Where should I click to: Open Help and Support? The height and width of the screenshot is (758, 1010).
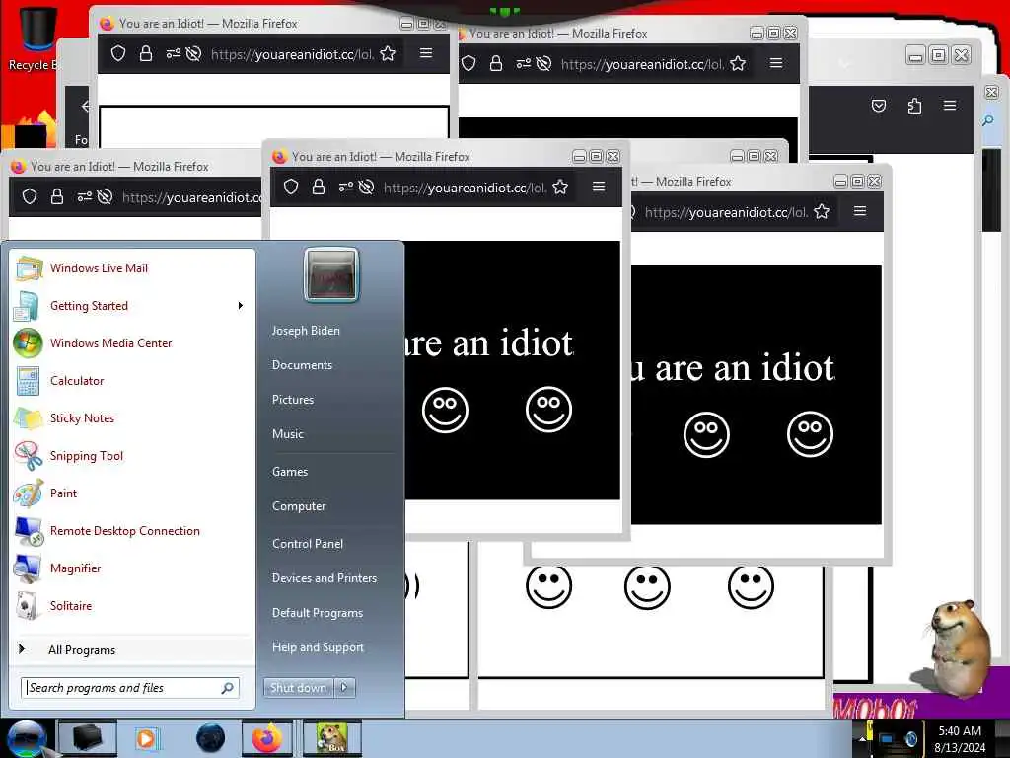318,647
